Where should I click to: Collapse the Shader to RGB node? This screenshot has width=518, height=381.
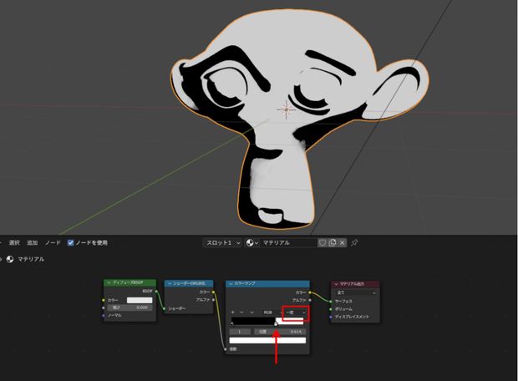[x=170, y=283]
